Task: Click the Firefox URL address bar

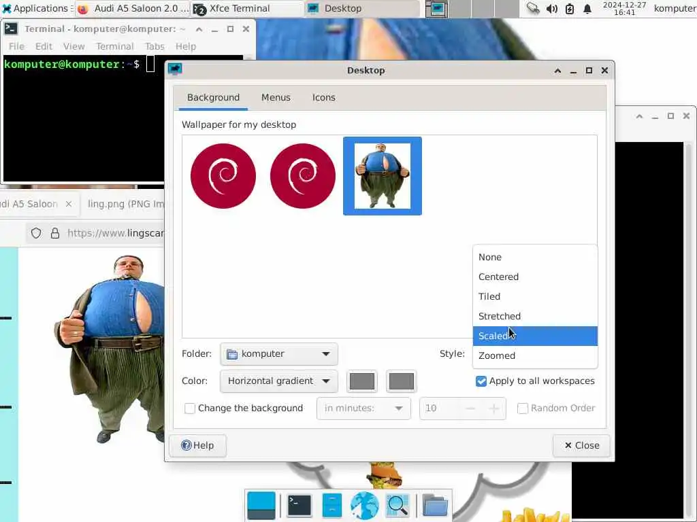Action: click(115, 233)
